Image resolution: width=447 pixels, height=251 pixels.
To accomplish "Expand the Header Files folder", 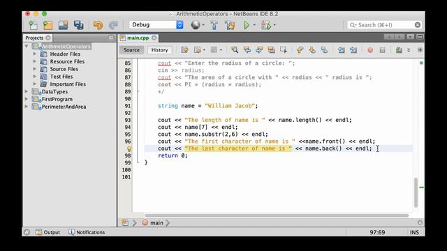I will click(35, 54).
